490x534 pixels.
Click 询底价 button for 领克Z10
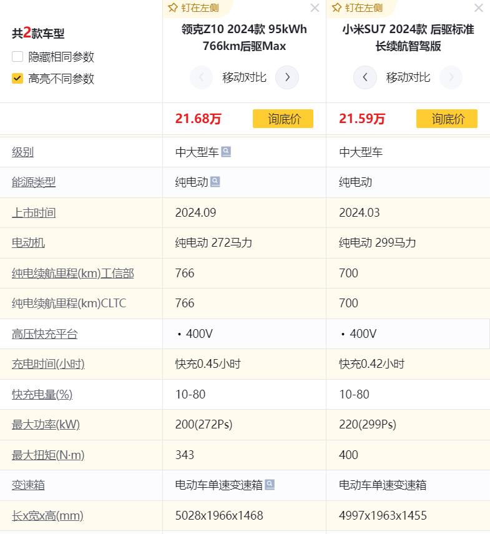283,119
